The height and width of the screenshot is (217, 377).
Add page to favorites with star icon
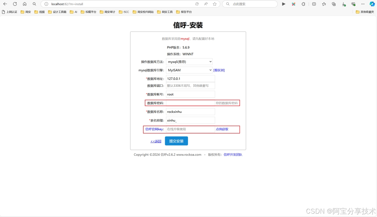click(x=215, y=4)
